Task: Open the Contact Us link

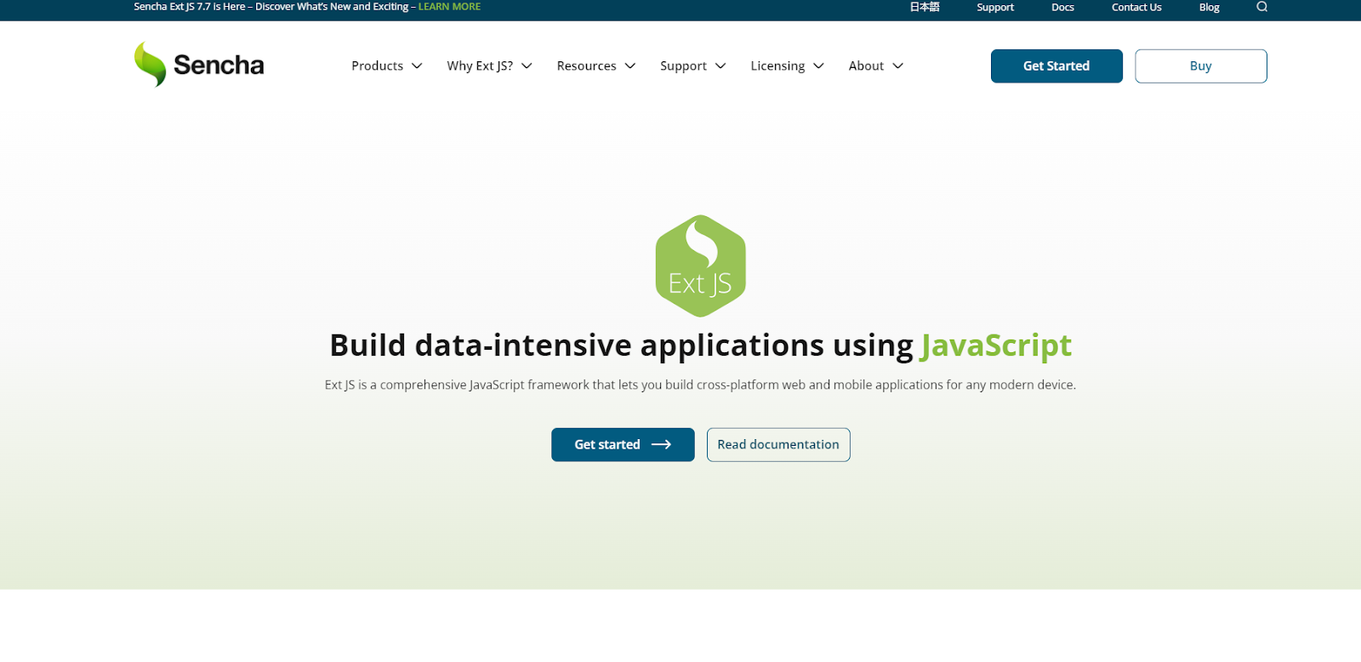Action: click(1136, 7)
